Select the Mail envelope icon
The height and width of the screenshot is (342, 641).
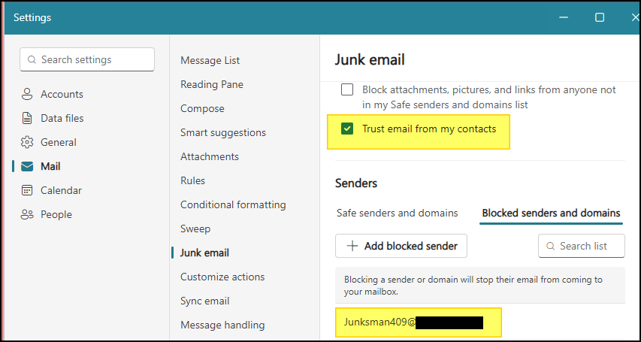pos(27,167)
